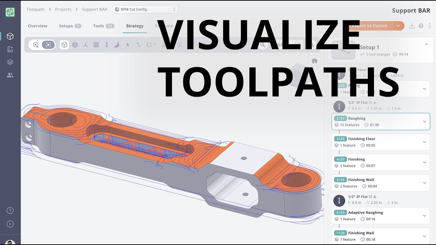Open the add-document icon in left sidebar
The image size is (436, 245).
[x=10, y=49]
